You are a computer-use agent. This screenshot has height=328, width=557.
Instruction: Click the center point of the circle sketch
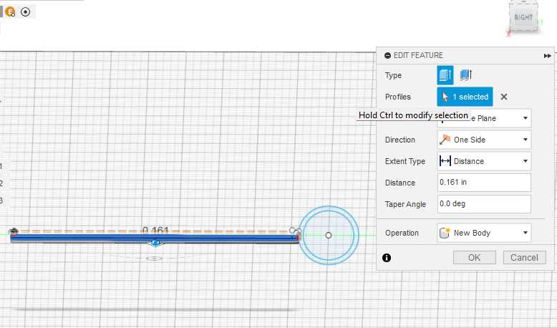pos(328,235)
